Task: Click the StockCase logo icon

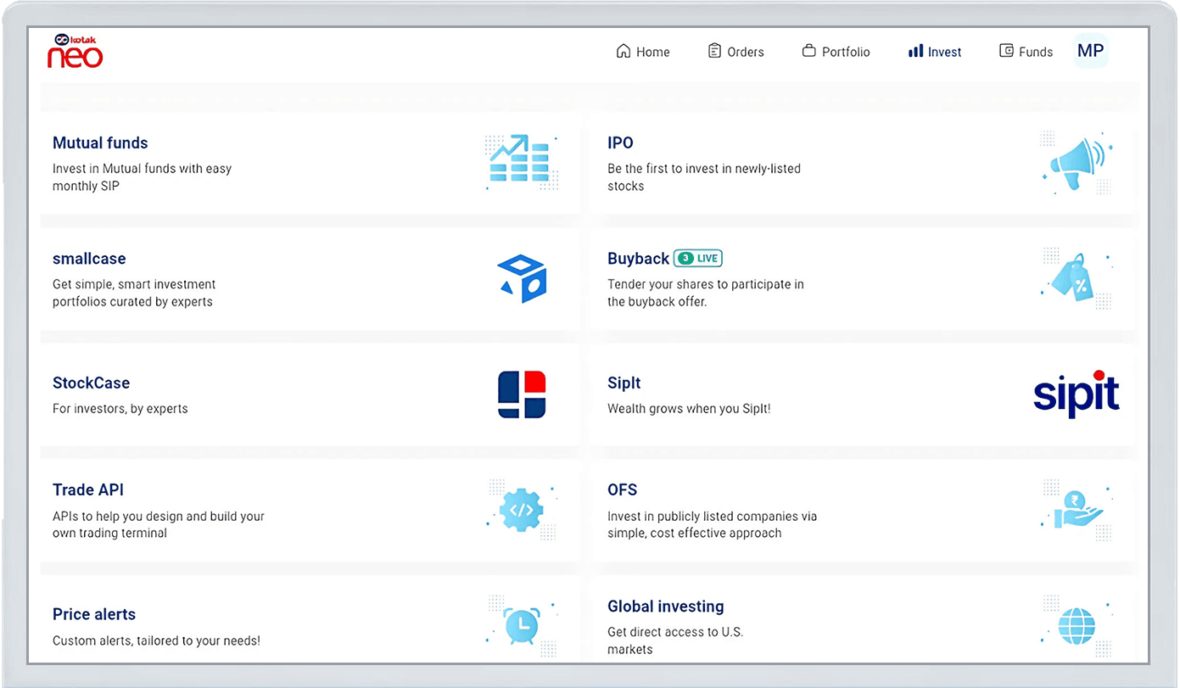Action: [522, 394]
